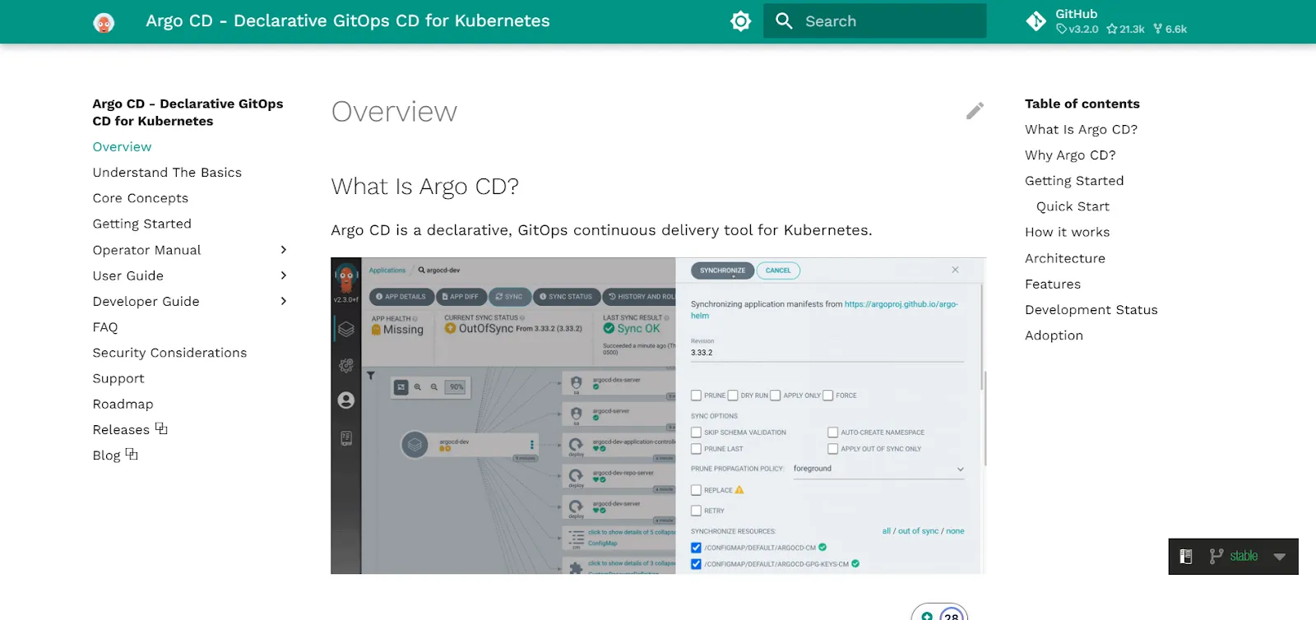Expand the User Guide section
Viewport: 1316px width, 620px height.
190,275
